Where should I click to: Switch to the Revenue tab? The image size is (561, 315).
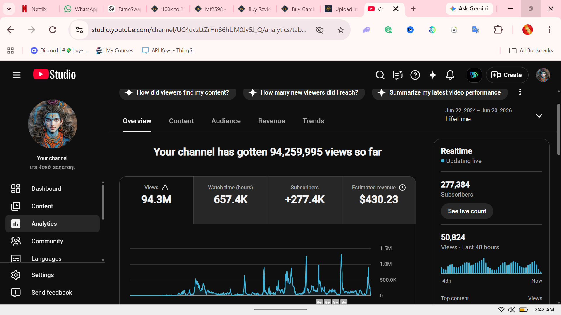coord(271,121)
